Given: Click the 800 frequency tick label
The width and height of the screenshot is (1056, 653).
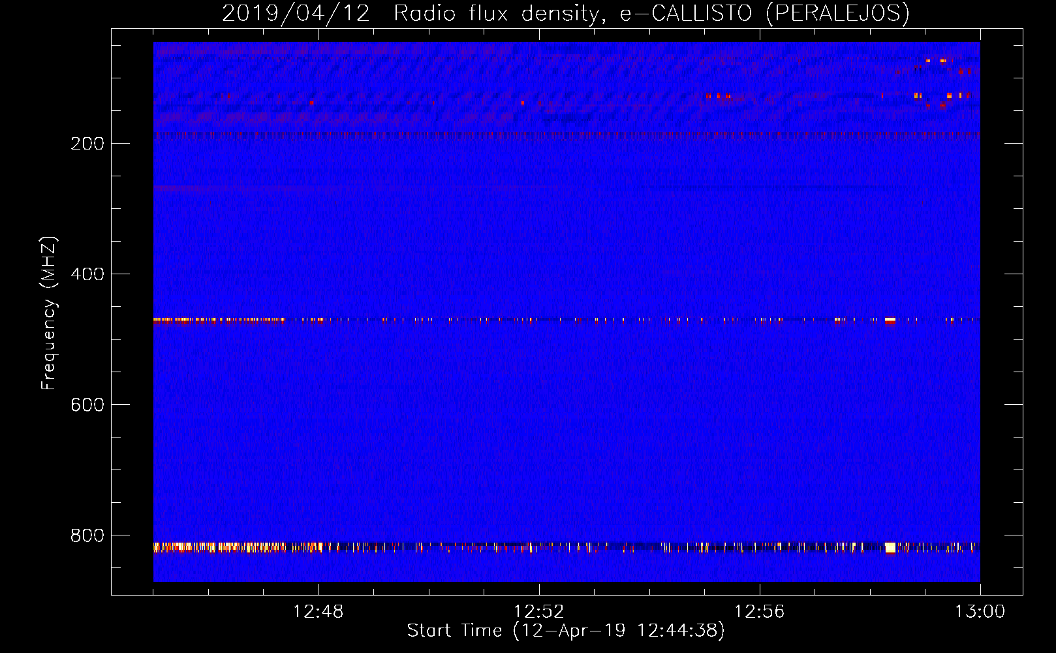Looking at the screenshot, I should tap(87, 535).
